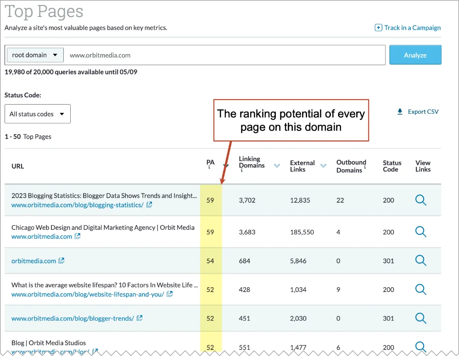Click the 2023 Blogging Statistics page title
459x356 pixels.
[104, 196]
